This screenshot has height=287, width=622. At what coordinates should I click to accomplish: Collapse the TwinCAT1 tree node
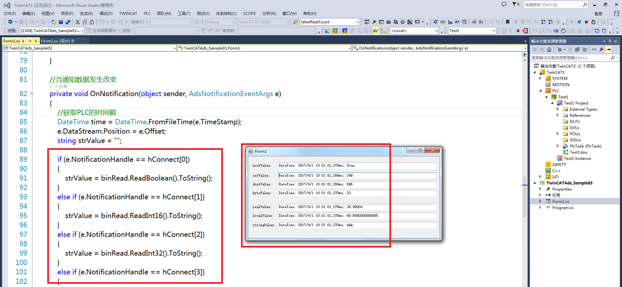[x=535, y=72]
